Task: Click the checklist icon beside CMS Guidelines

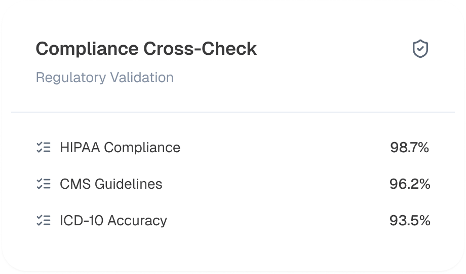Action: point(44,184)
